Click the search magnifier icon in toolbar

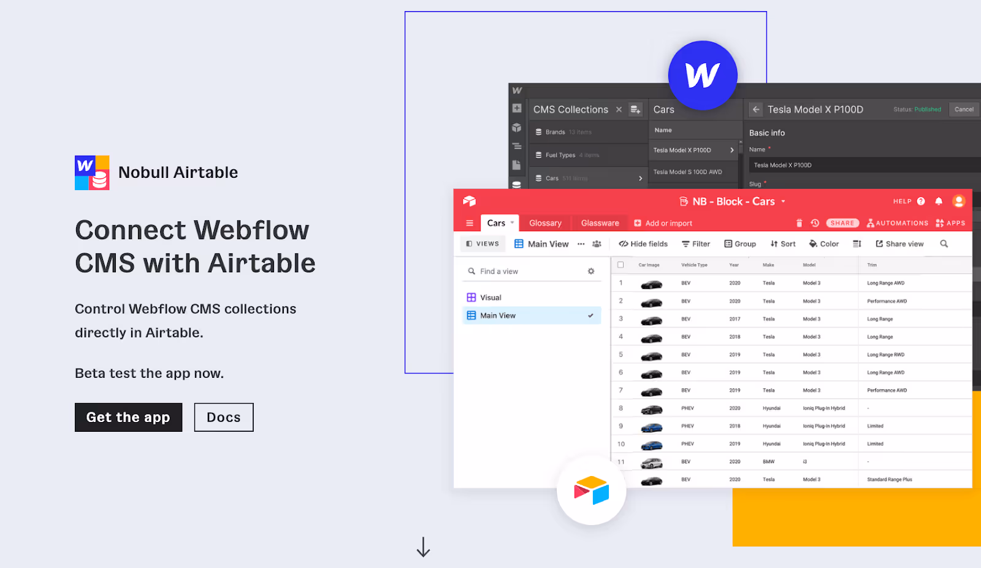(x=944, y=244)
